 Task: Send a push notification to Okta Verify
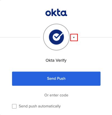click(x=56, y=79)
